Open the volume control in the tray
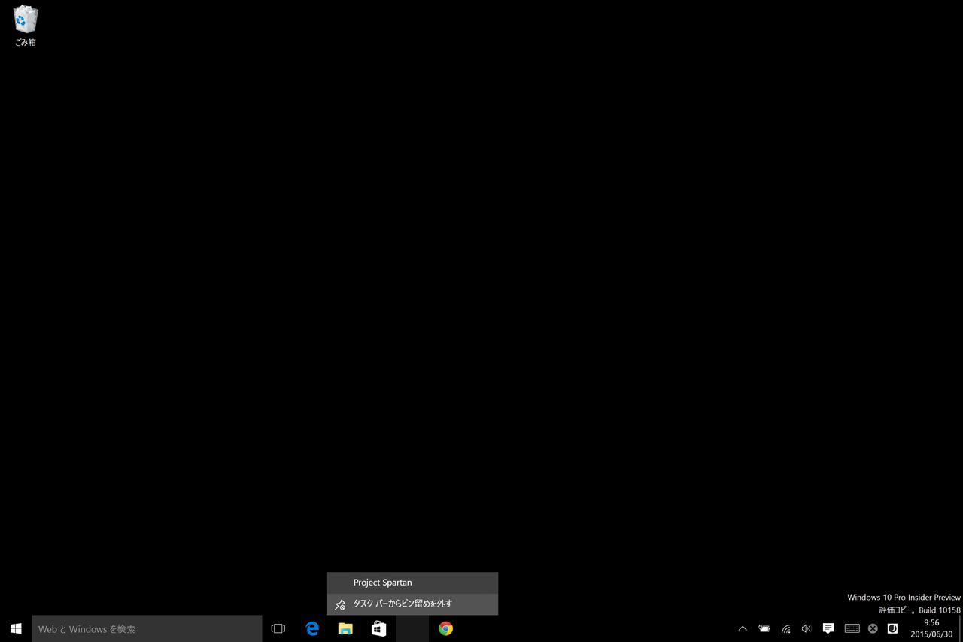963x642 pixels. (x=807, y=628)
